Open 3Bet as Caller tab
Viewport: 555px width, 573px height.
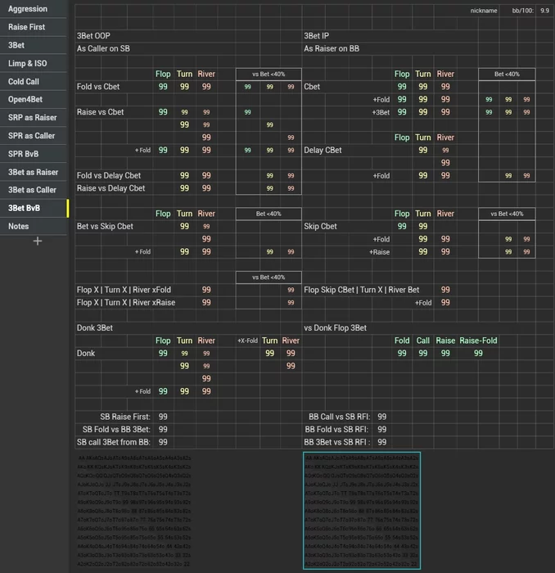tap(32, 190)
